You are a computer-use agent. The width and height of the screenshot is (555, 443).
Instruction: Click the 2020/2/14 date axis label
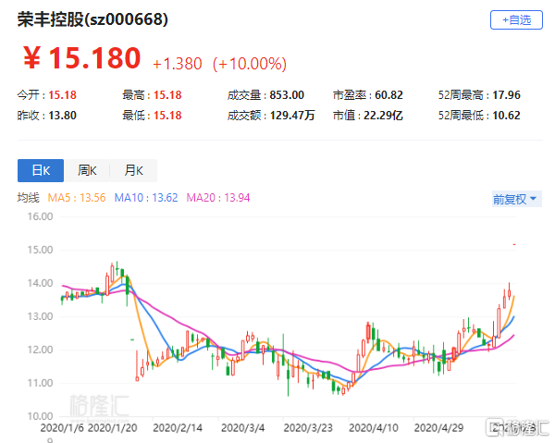[178, 428]
